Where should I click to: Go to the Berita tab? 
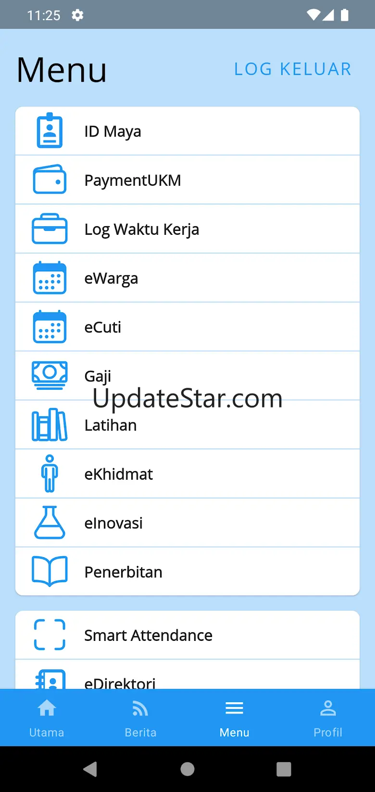(140, 717)
